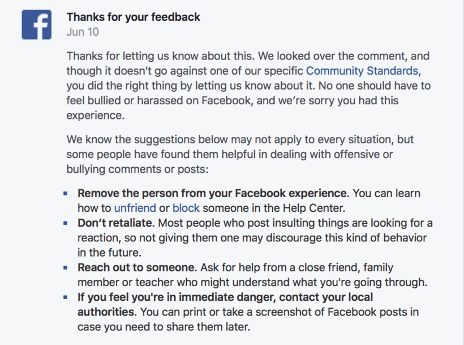
Task: Click the bullet beside "Remove the person"
Action: [66, 193]
